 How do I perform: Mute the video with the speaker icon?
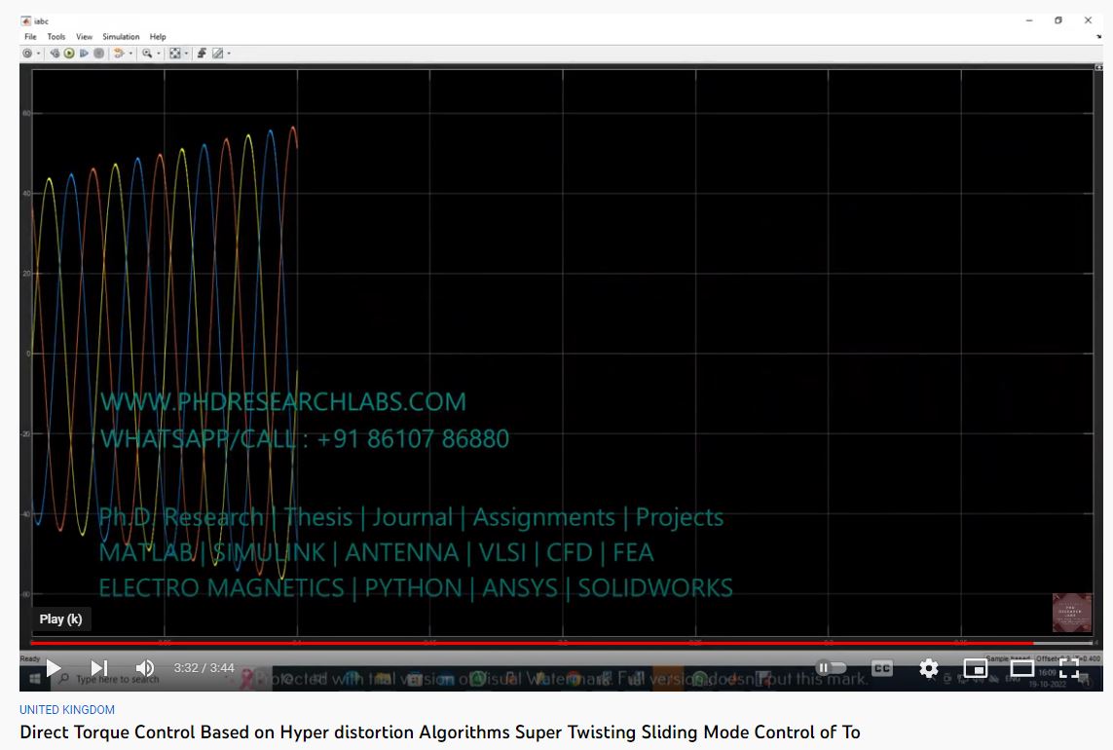point(144,668)
